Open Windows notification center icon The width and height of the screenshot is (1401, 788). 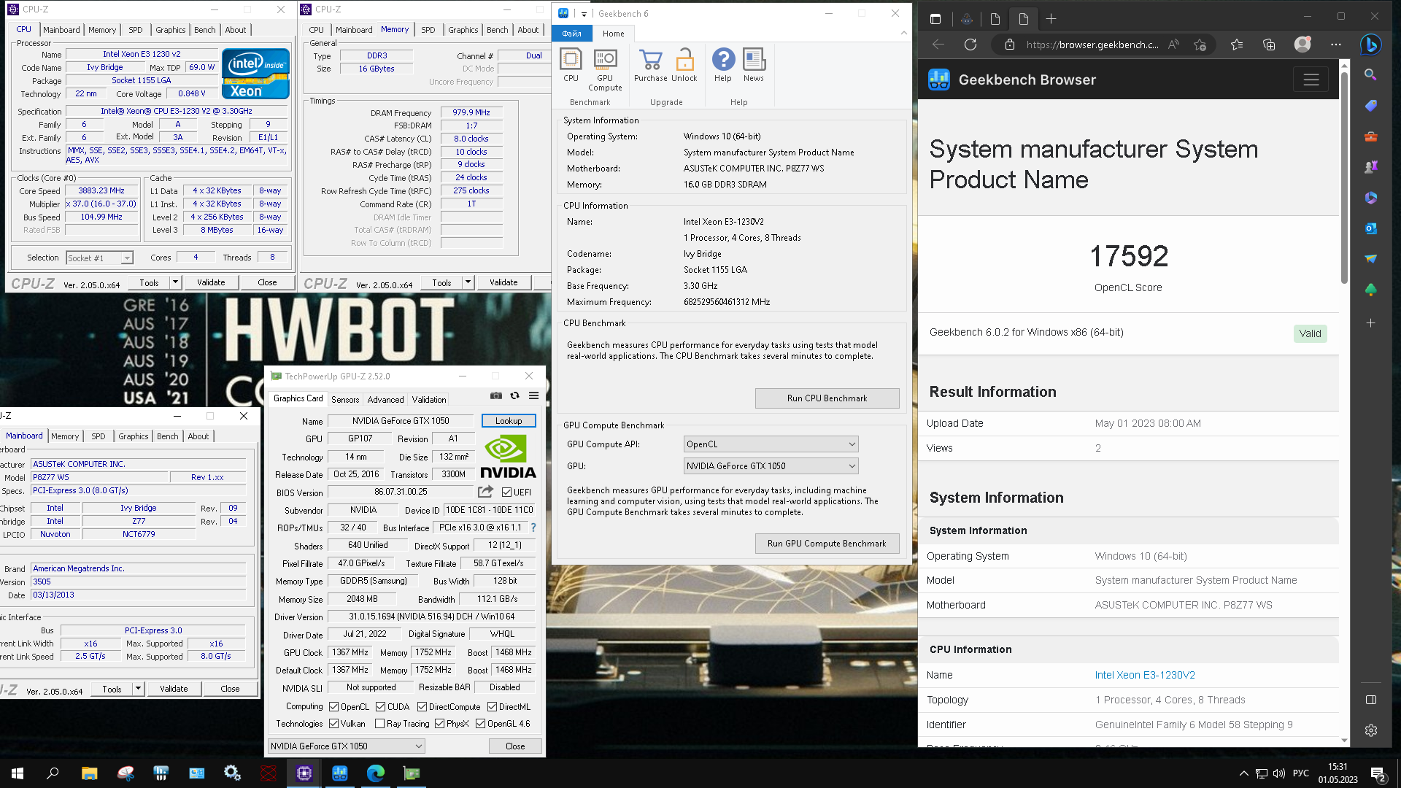click(x=1378, y=774)
